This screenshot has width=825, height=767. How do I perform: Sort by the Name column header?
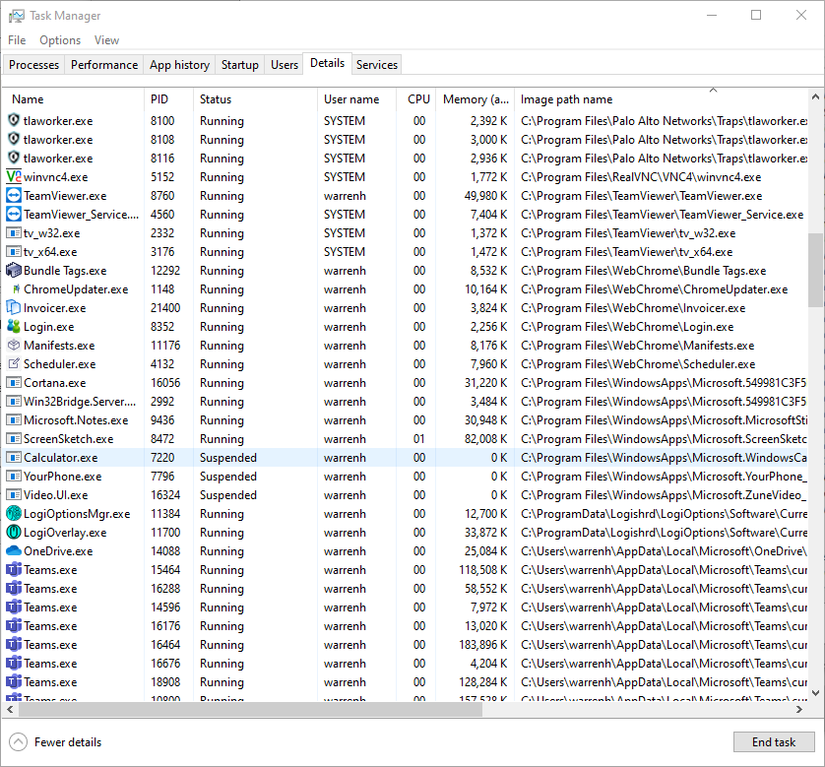click(73, 98)
